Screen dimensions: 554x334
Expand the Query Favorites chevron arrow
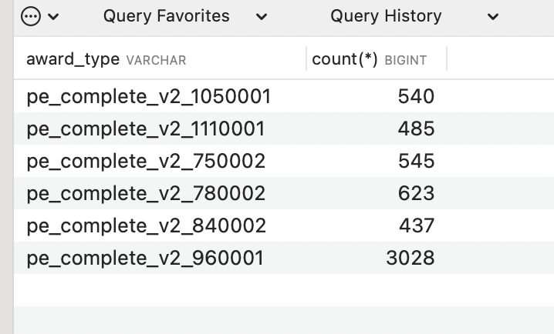[x=262, y=17]
